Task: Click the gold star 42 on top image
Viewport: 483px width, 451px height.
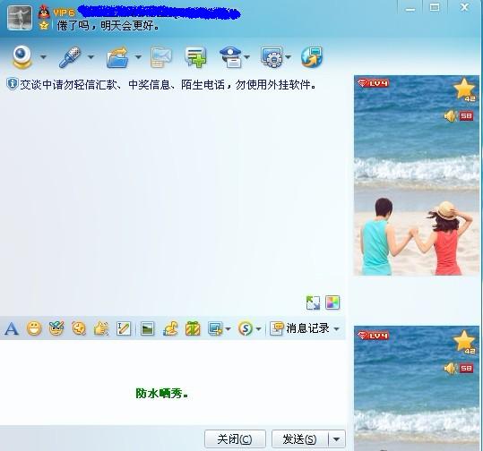Action: [465, 89]
